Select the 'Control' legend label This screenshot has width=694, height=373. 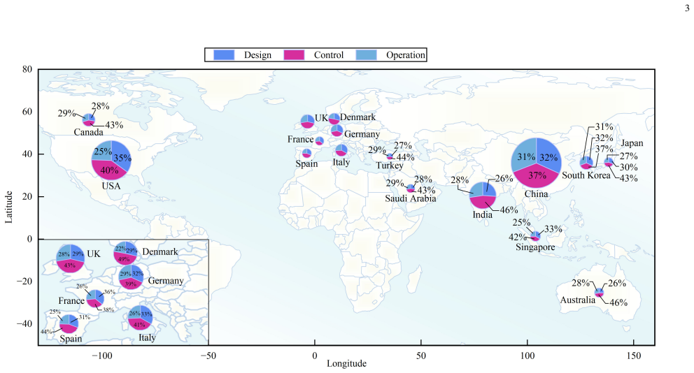[328, 54]
